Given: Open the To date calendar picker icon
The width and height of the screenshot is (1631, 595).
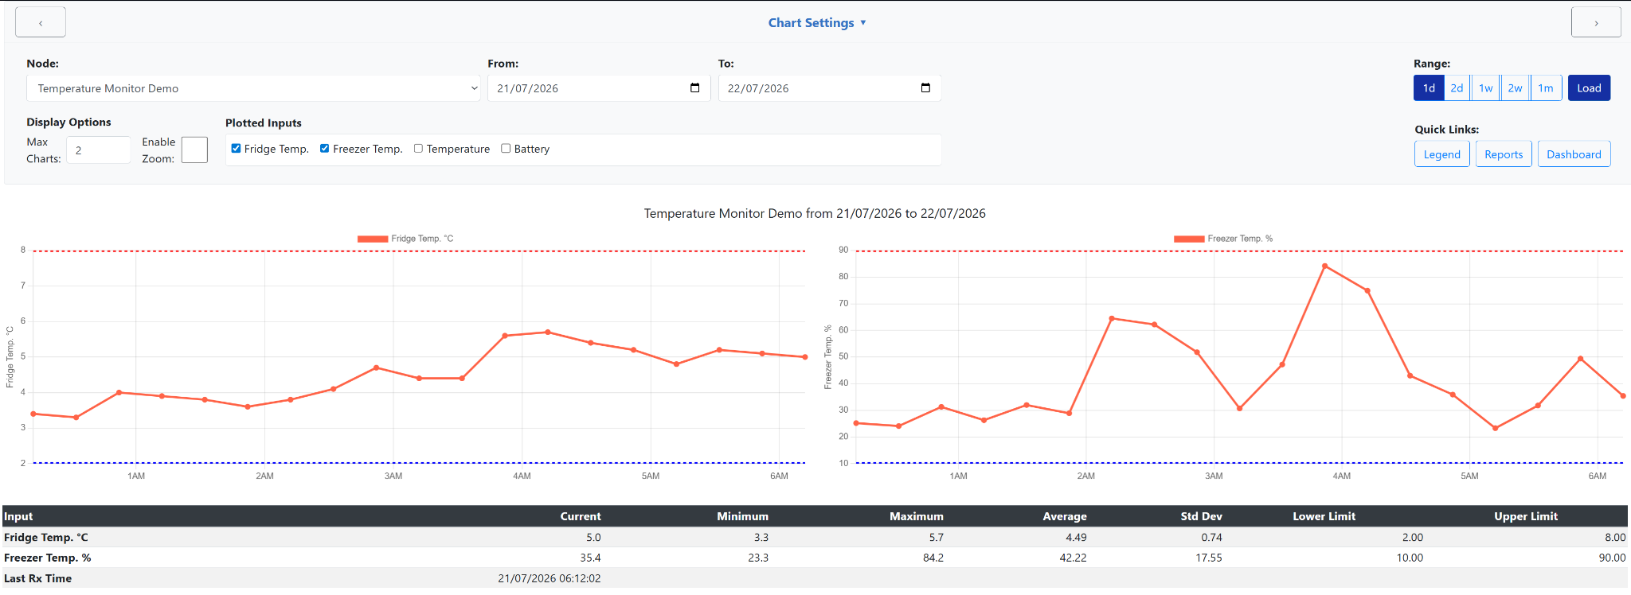Looking at the screenshot, I should [x=925, y=87].
